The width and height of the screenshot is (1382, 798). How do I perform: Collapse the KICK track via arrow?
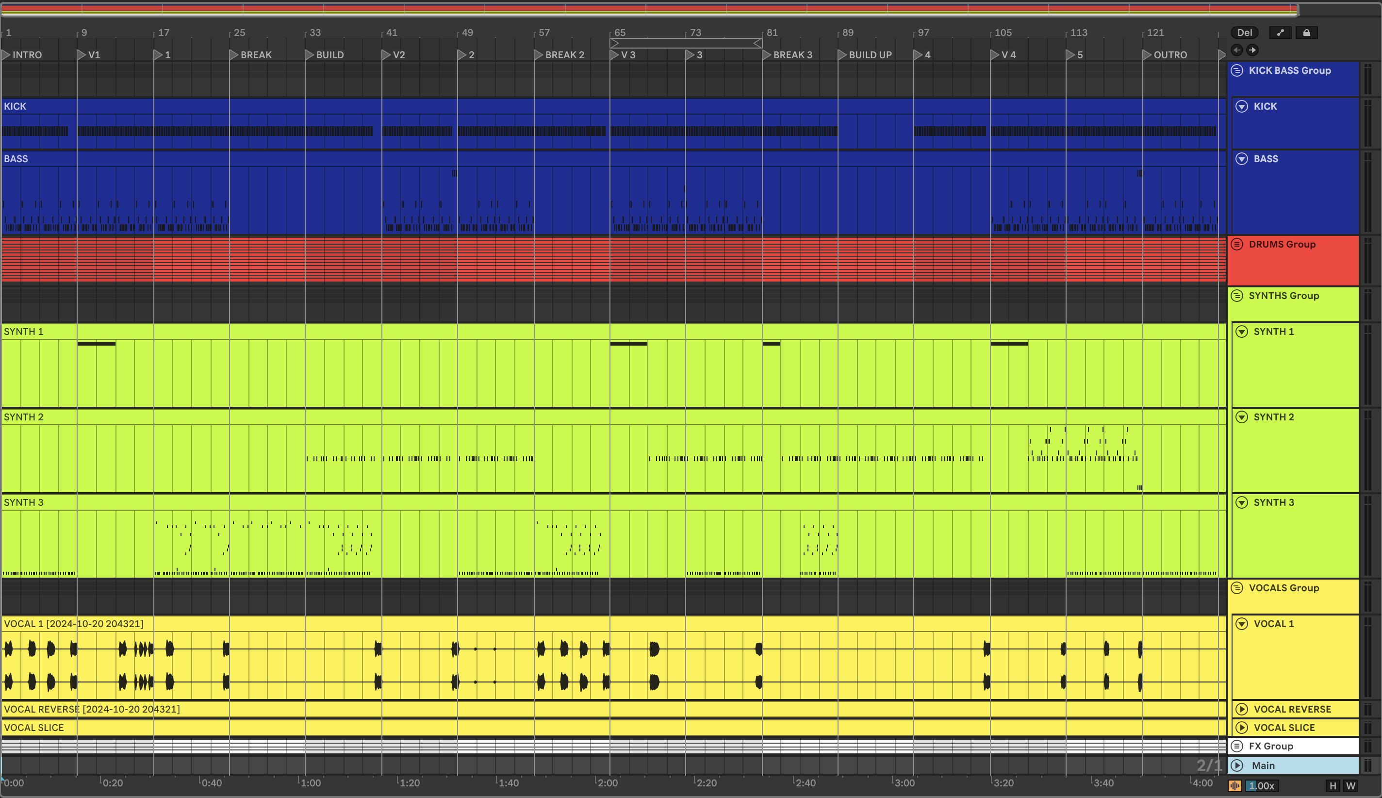click(1242, 106)
